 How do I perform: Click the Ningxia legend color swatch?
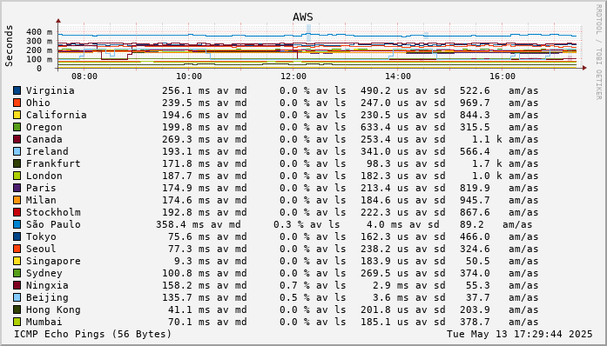[x=17, y=285]
